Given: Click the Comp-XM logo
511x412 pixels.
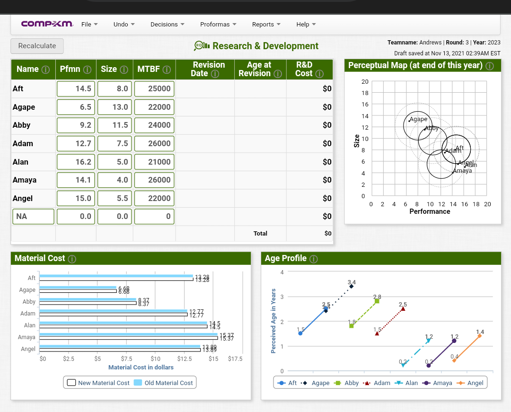Looking at the screenshot, I should coord(46,23).
